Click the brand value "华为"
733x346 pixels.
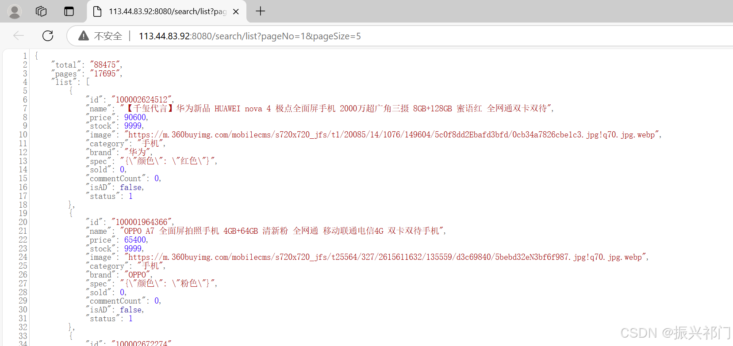click(138, 152)
